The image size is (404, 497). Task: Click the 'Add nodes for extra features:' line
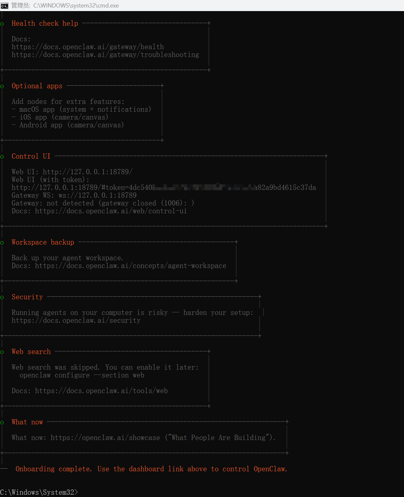point(68,102)
